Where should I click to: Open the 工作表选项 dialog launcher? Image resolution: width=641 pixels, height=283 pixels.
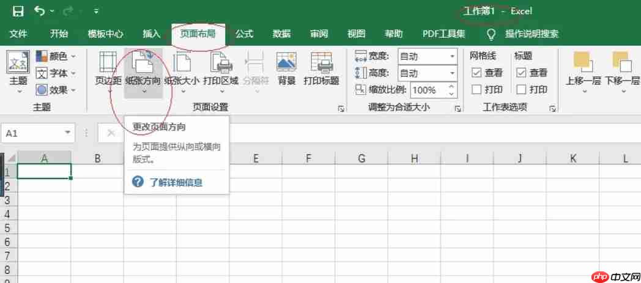tap(552, 109)
